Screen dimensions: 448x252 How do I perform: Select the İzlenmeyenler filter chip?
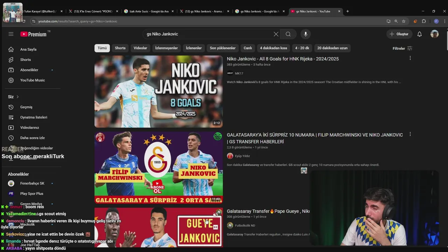click(167, 48)
